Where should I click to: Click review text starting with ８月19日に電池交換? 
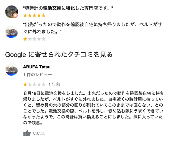pos(93,108)
